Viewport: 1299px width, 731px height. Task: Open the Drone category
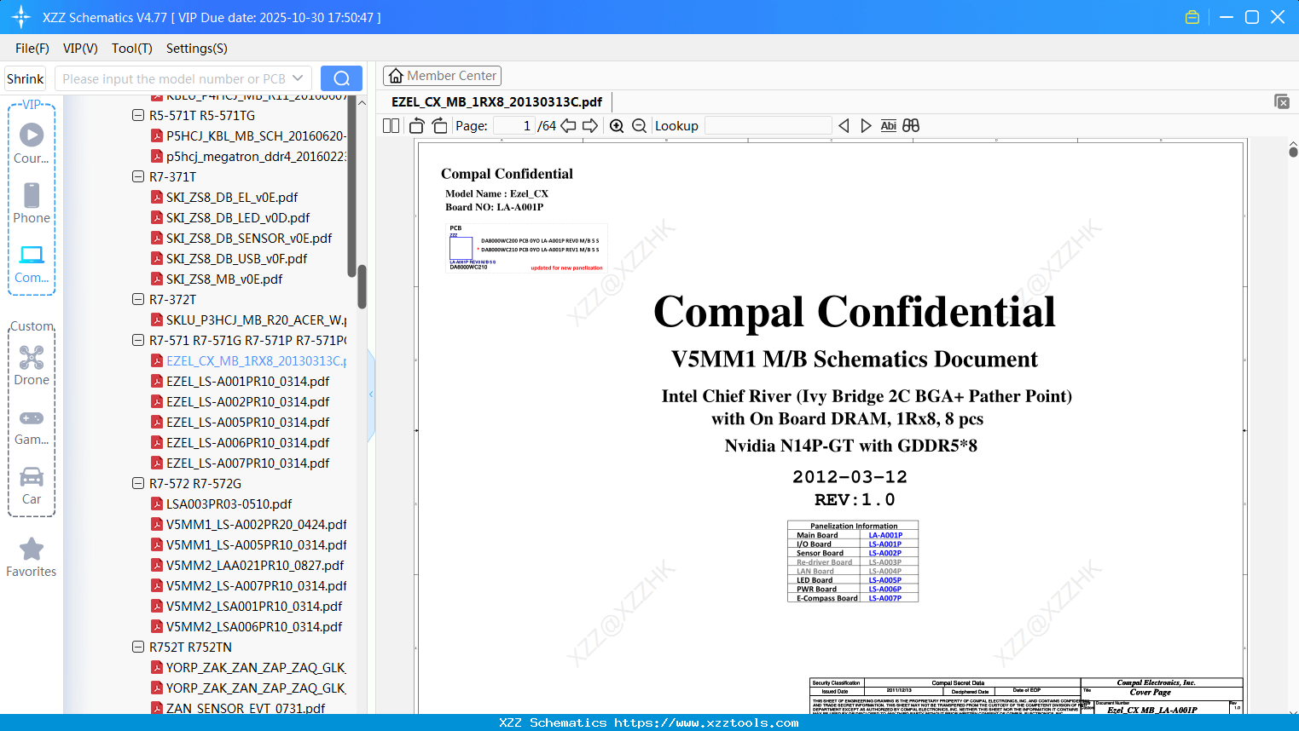click(x=32, y=365)
